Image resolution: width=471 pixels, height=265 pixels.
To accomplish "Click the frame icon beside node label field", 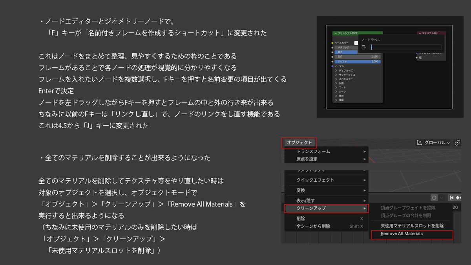I will (364, 47).
